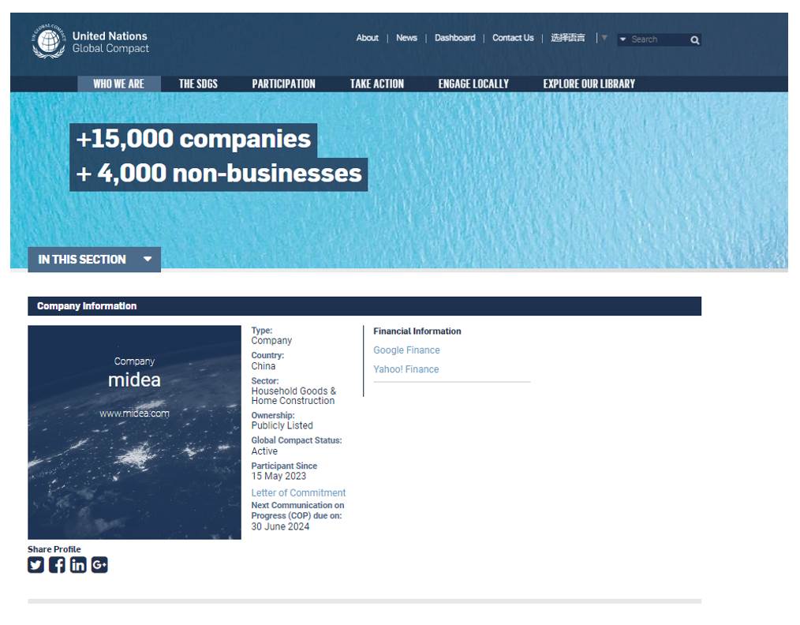
Task: Select the Chinese language option
Action: (x=568, y=38)
